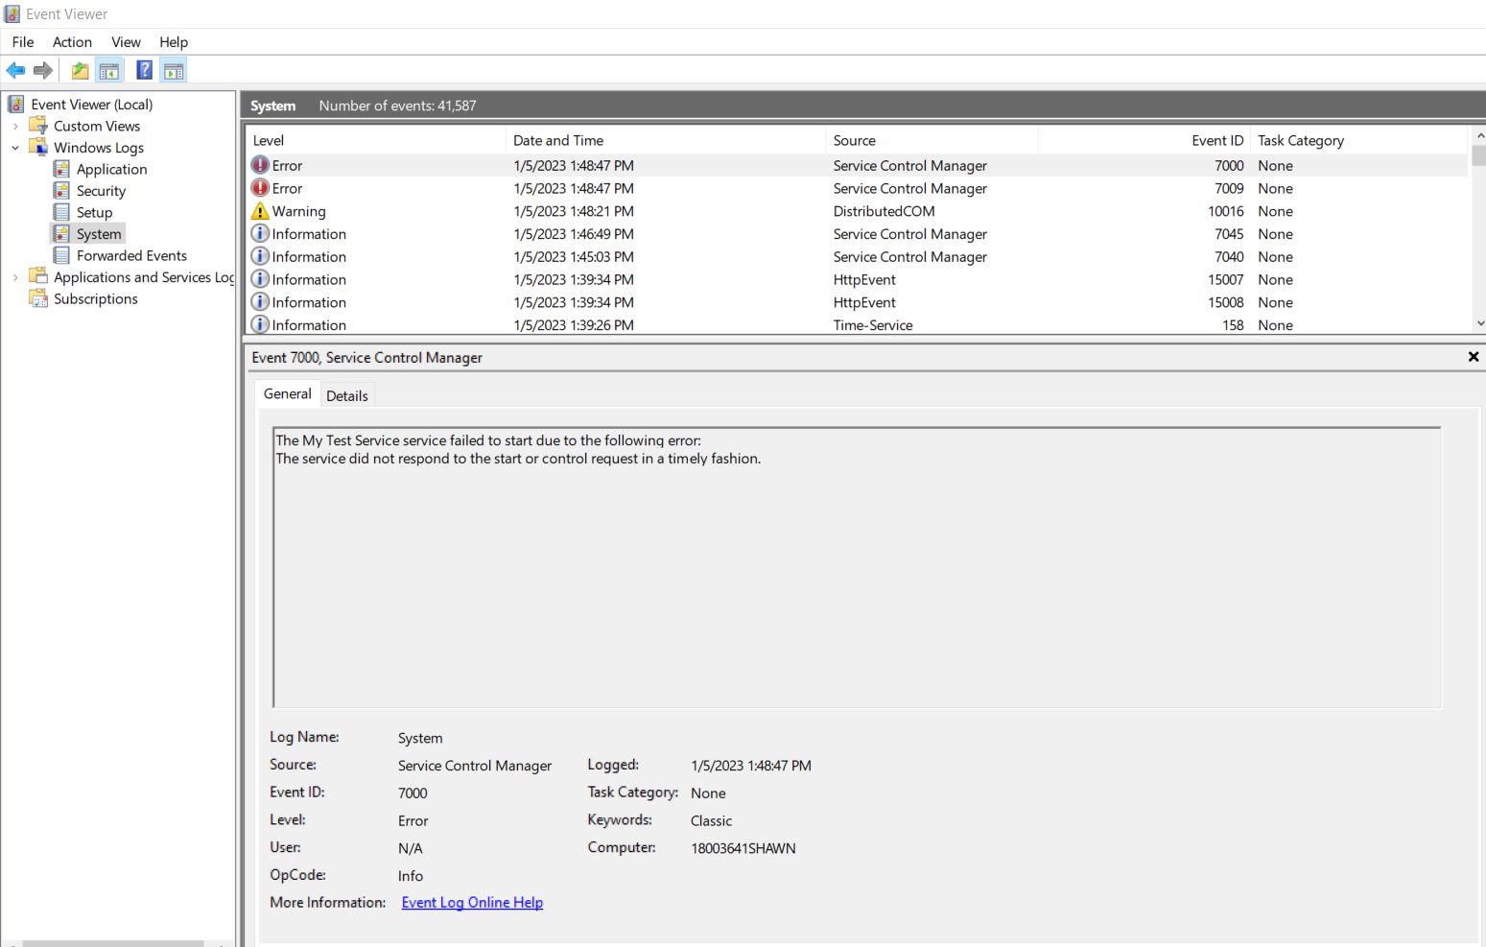
Task: Select the '1/5/2023 1:46:49 PM' date cell
Action: 574,234
